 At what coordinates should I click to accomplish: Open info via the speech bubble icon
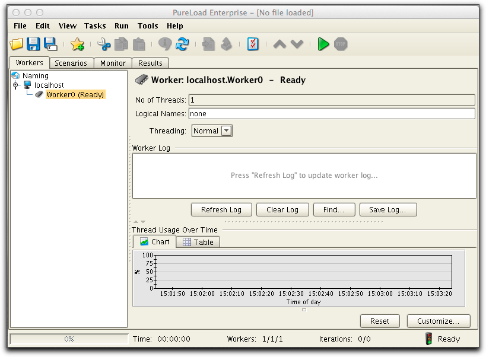click(x=165, y=44)
